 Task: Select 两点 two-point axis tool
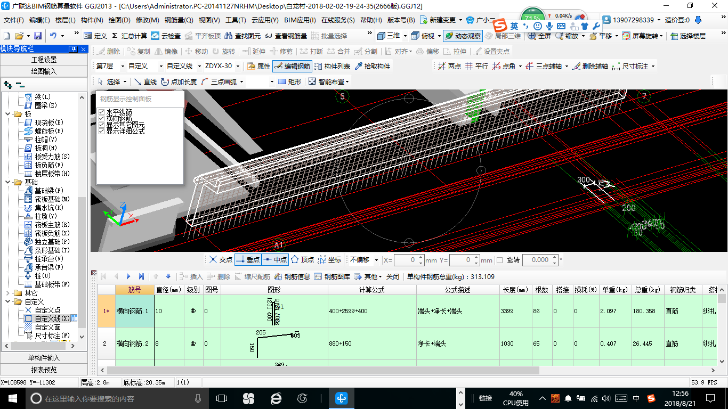(x=449, y=66)
